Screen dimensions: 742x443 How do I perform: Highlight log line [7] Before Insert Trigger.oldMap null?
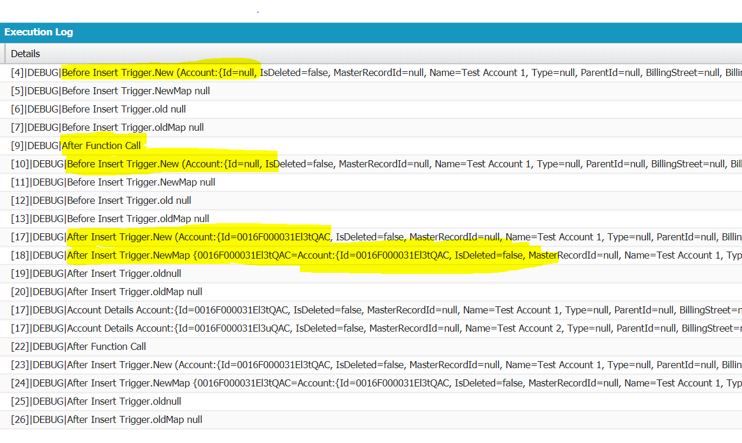[107, 128]
